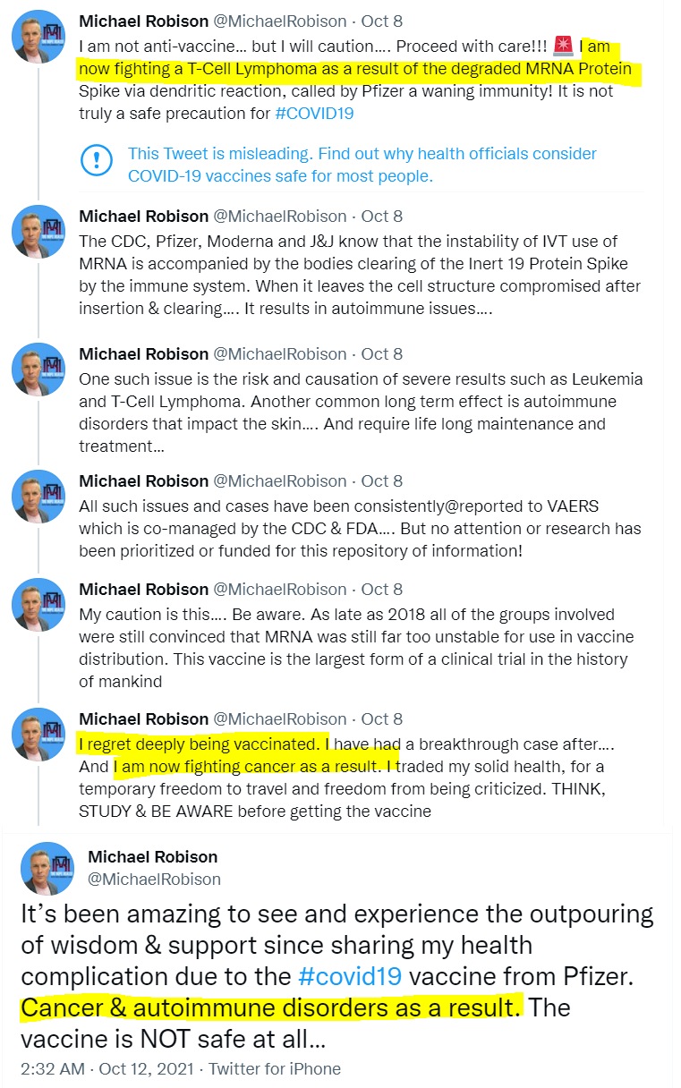The image size is (681, 1088).
Task: Select the avatar next to the VAERS tweet
Action: (x=38, y=497)
